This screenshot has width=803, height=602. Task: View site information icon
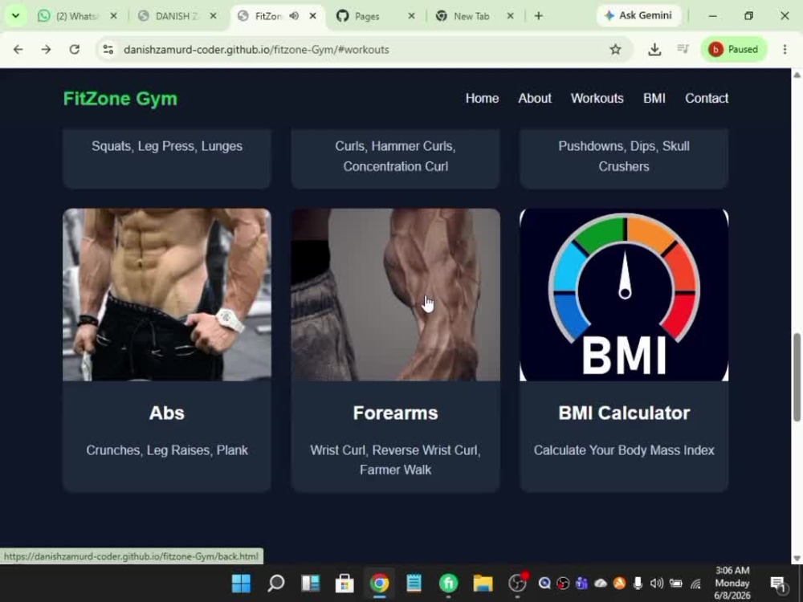108,50
